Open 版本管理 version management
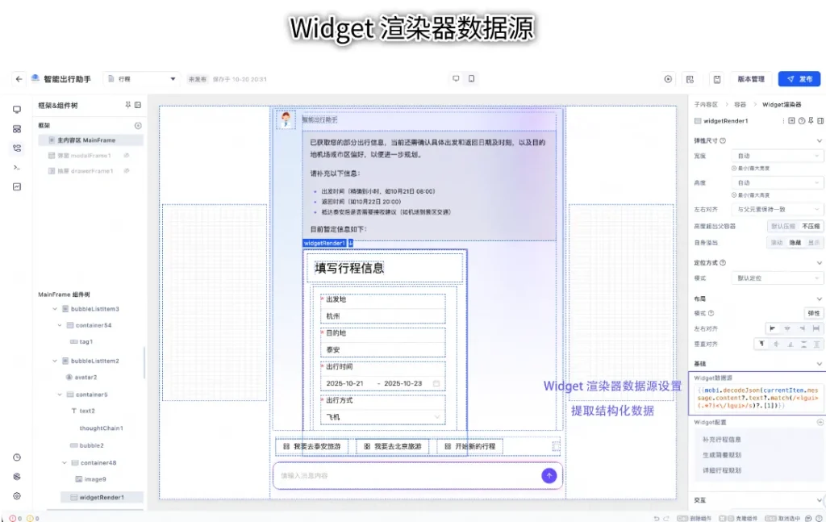 tap(750, 79)
